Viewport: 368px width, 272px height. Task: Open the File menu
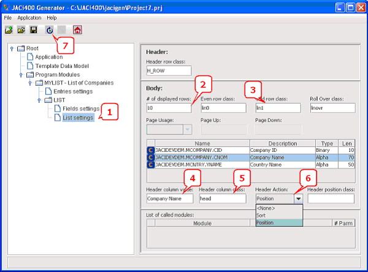(8, 18)
